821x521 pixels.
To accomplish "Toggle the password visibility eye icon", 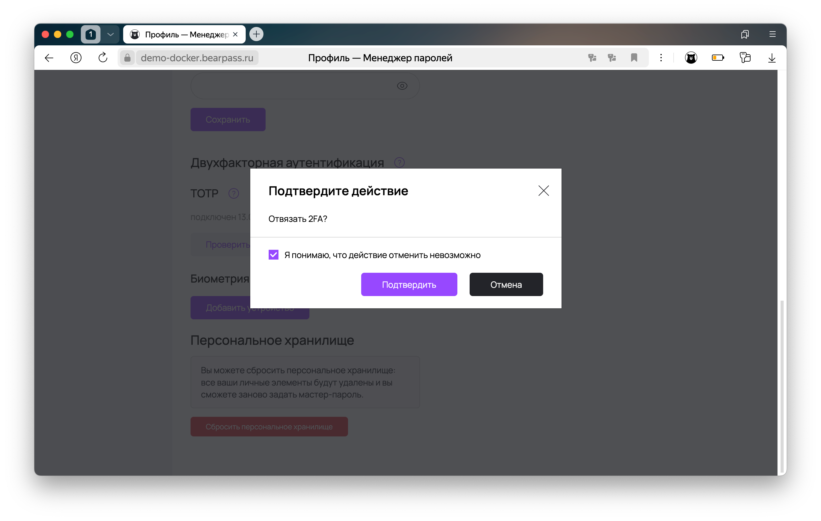I will click(x=402, y=86).
